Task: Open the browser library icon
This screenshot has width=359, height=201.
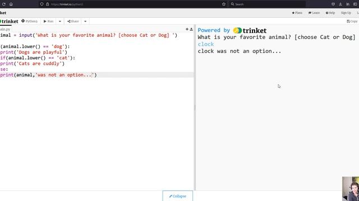Action: tap(348, 4)
